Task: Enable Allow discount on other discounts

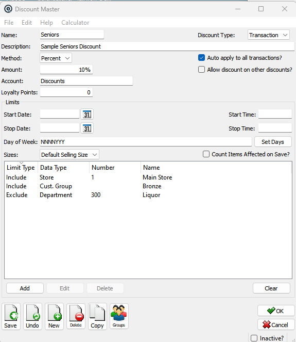Action: (201, 70)
